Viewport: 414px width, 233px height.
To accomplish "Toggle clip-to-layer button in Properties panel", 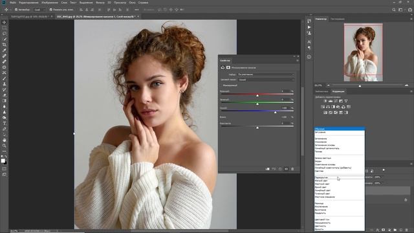I will coord(267,169).
